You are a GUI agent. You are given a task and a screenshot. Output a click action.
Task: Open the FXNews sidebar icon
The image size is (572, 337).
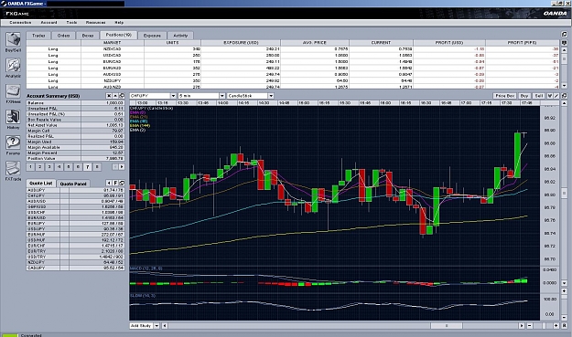point(13,91)
